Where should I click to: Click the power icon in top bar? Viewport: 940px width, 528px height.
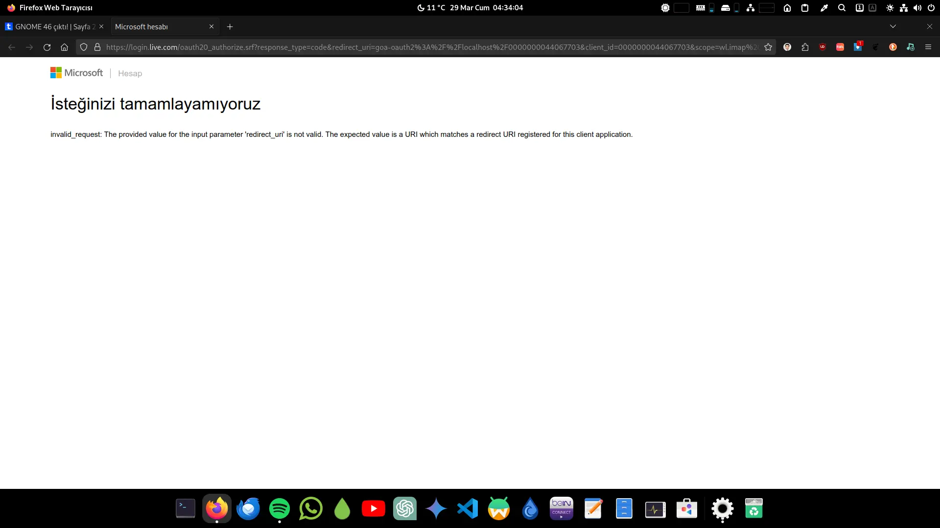[x=931, y=8]
